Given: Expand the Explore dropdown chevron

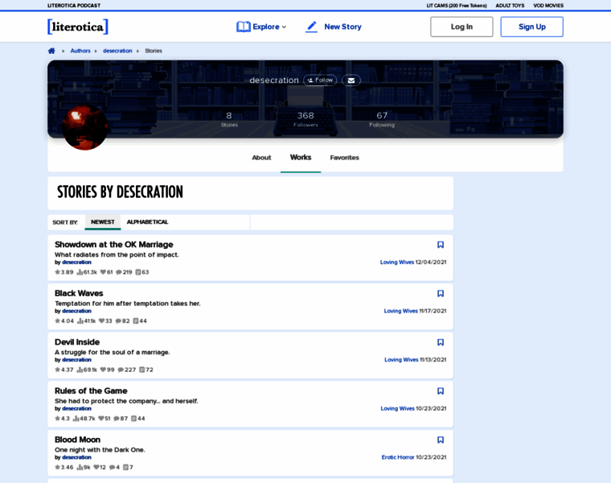Looking at the screenshot, I should pyautogui.click(x=284, y=27).
